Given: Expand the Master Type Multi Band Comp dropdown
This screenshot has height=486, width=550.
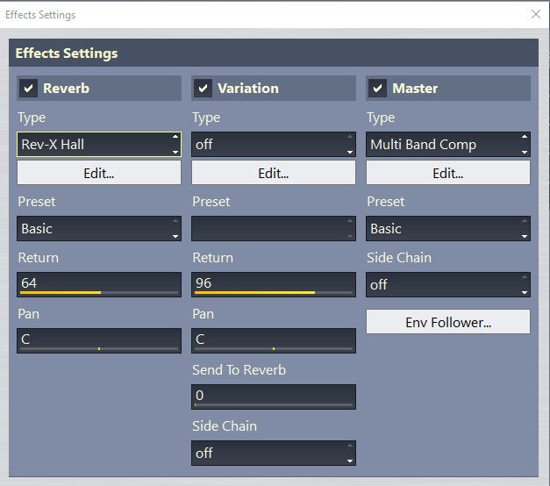Looking at the screenshot, I should pyautogui.click(x=448, y=144).
